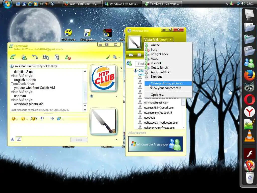Image resolution: width=257 pixels, height=193 pixels.
Task: Open AOL Tools desktop shortcut
Action: (x=68, y=35)
